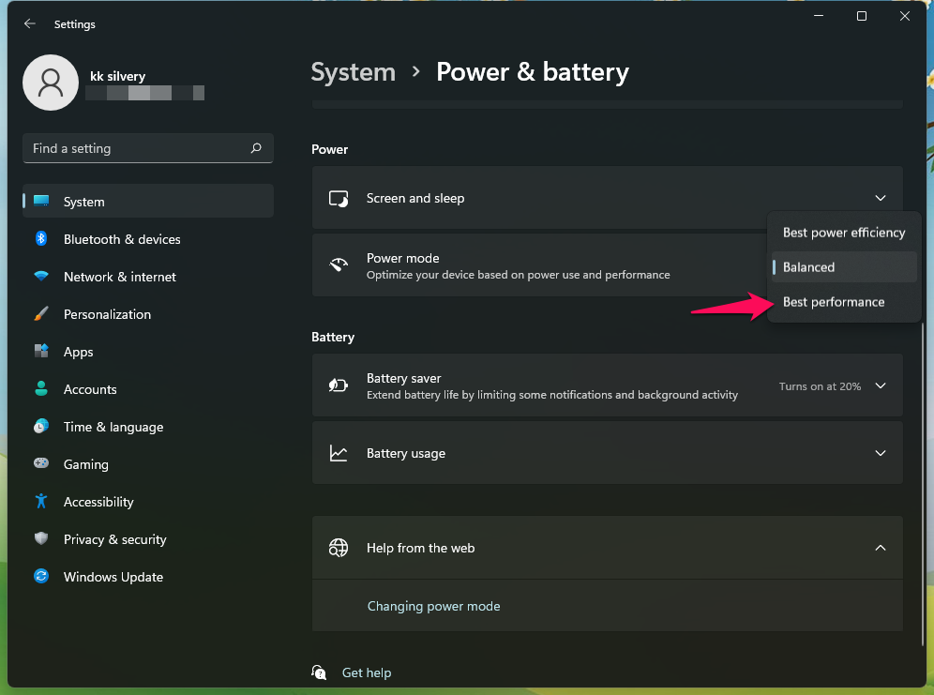Collapse the Help from the web section

(x=880, y=548)
